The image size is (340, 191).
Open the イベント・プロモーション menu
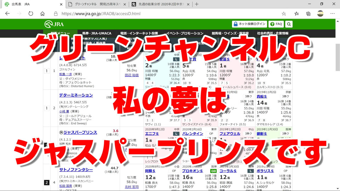185,33
